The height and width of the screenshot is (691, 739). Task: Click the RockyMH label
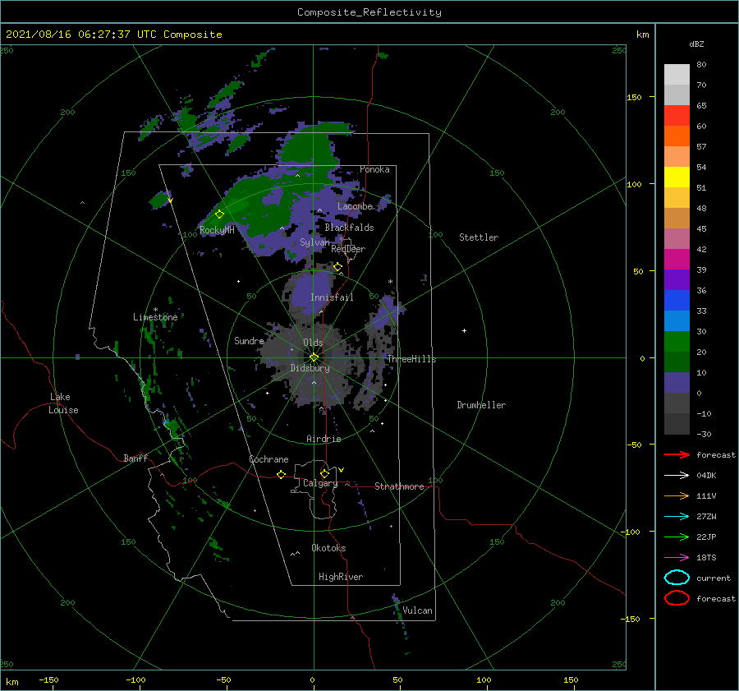click(217, 230)
